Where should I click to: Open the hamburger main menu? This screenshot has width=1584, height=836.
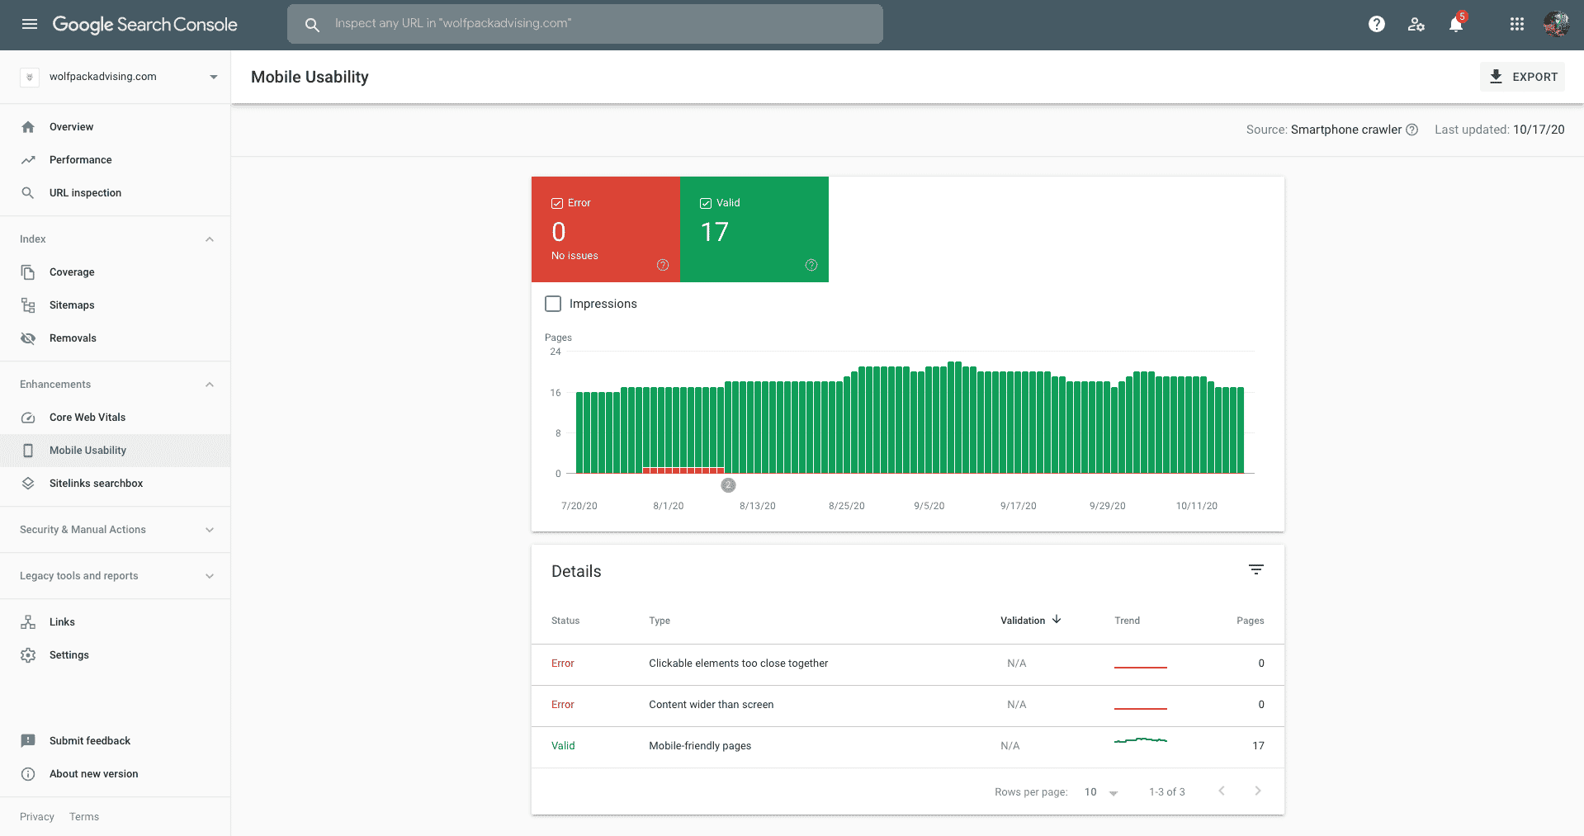point(30,24)
